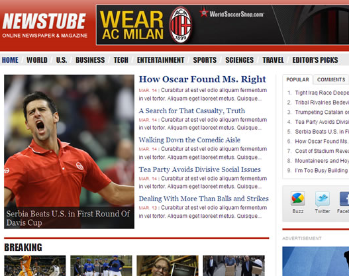Open 'Serbia Beats U.S.' featured caption
Screen dimensions: 349x276
tap(68, 218)
